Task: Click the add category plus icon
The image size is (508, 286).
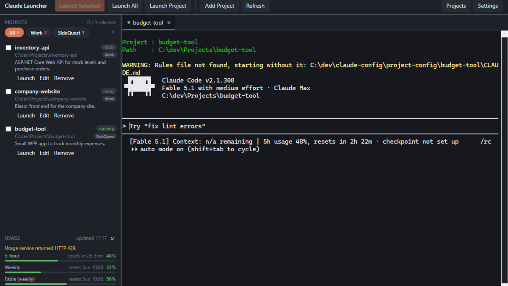Action: tap(113, 33)
